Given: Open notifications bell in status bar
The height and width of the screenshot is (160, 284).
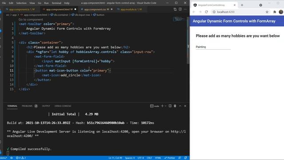Looking at the screenshot, I should click(185, 158).
